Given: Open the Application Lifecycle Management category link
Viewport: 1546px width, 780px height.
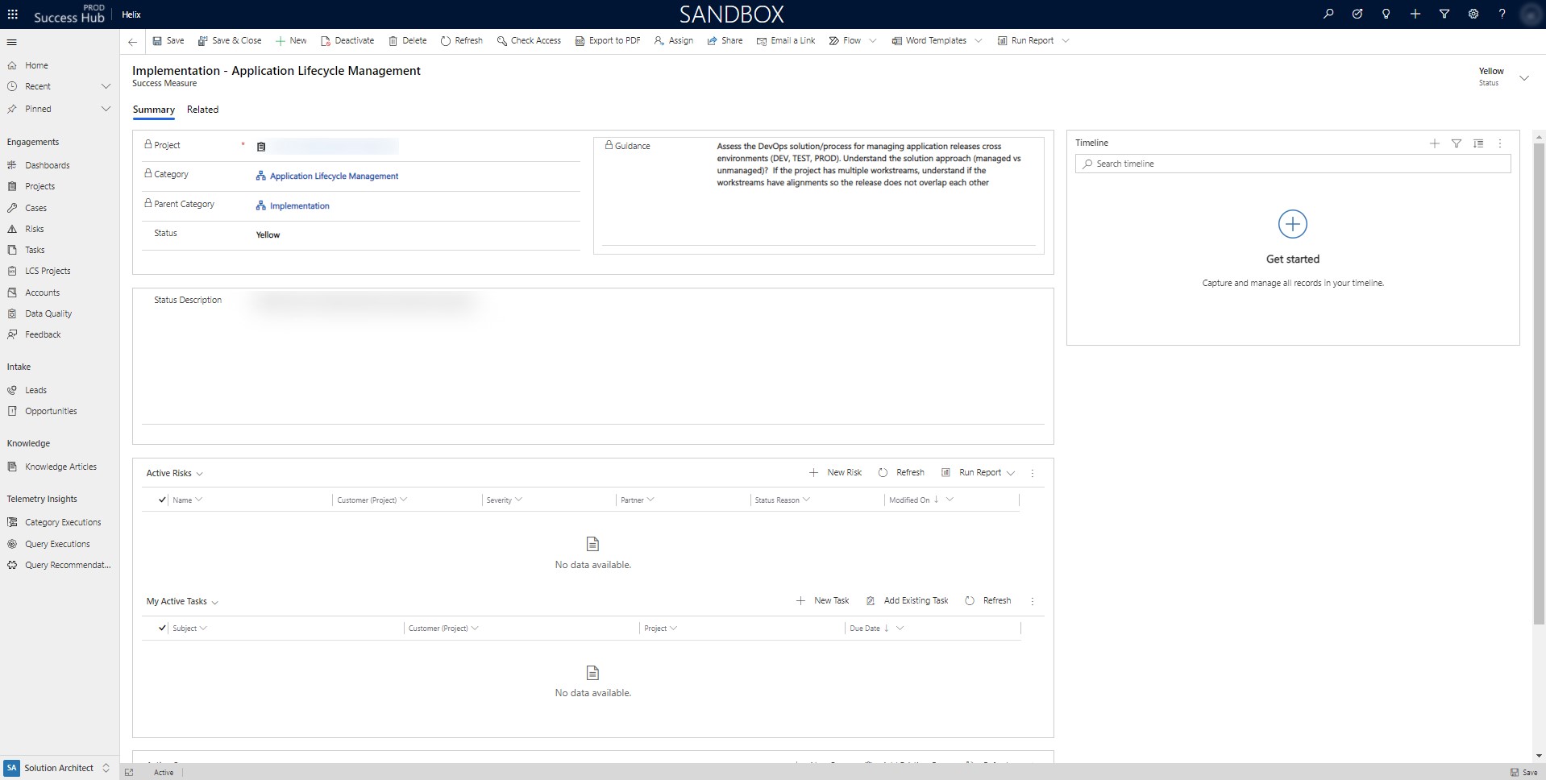Looking at the screenshot, I should [334, 176].
